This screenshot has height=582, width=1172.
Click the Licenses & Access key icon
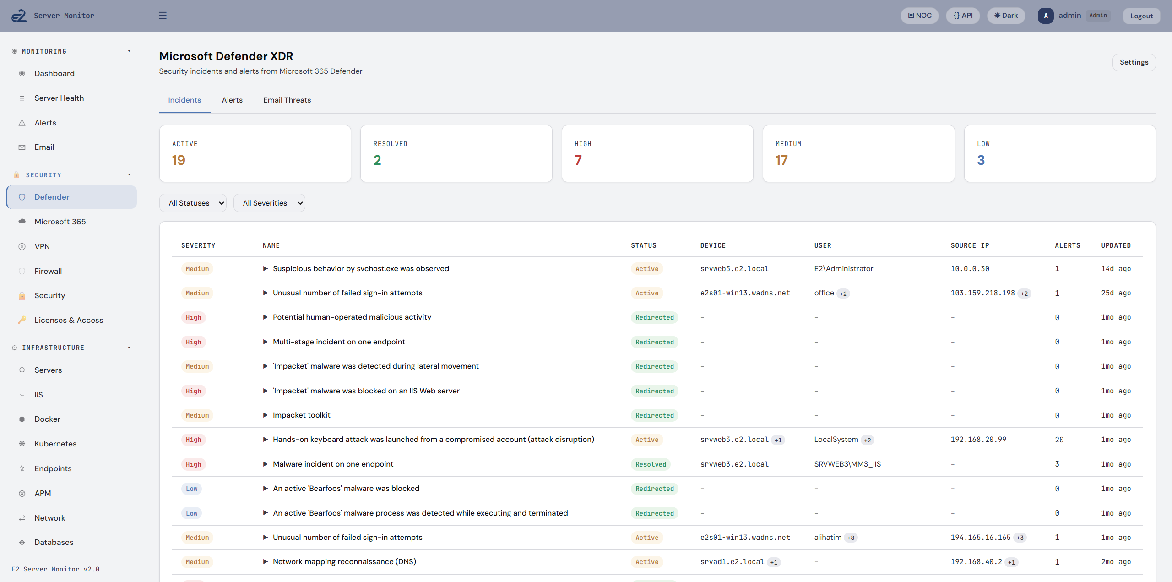[22, 320]
